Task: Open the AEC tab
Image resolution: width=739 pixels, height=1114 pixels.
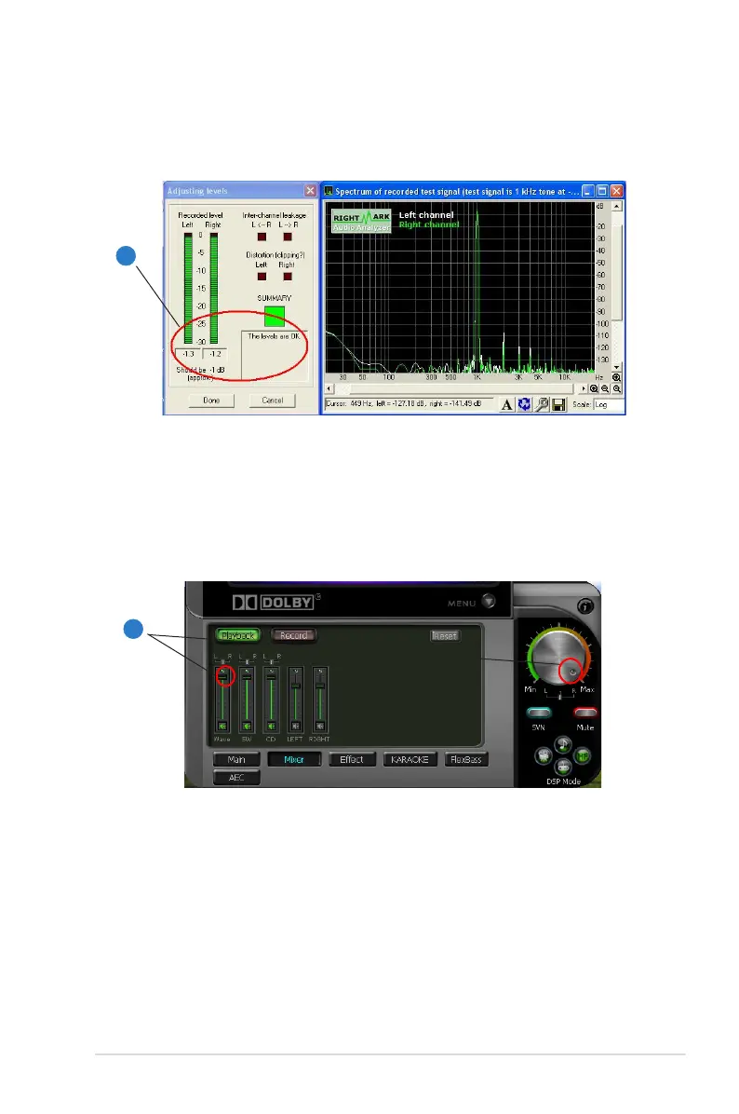Action: coord(236,777)
